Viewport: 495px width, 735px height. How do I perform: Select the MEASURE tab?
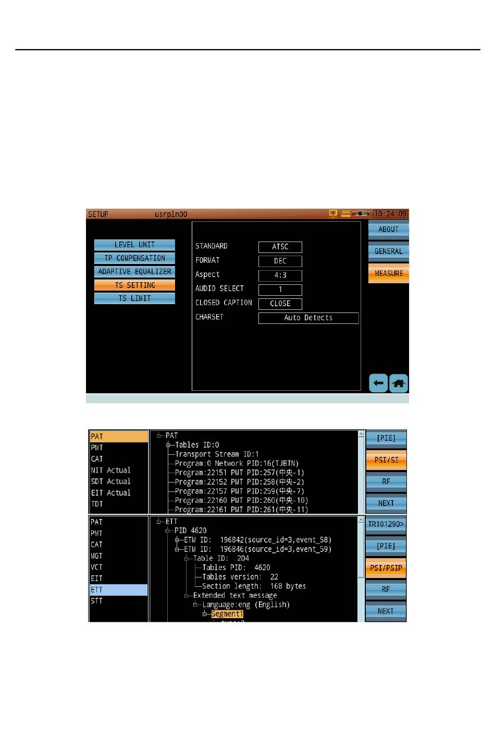(x=388, y=273)
